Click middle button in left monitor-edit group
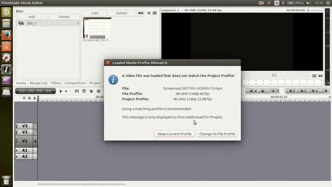Image resolution: width=332 pixels, height=187 pixels. click(262, 91)
